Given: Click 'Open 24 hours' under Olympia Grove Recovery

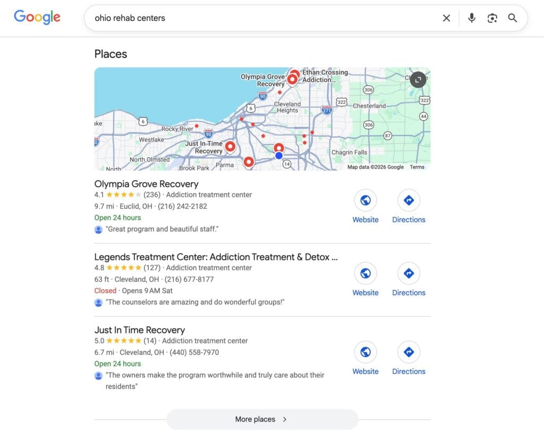Looking at the screenshot, I should [117, 217].
